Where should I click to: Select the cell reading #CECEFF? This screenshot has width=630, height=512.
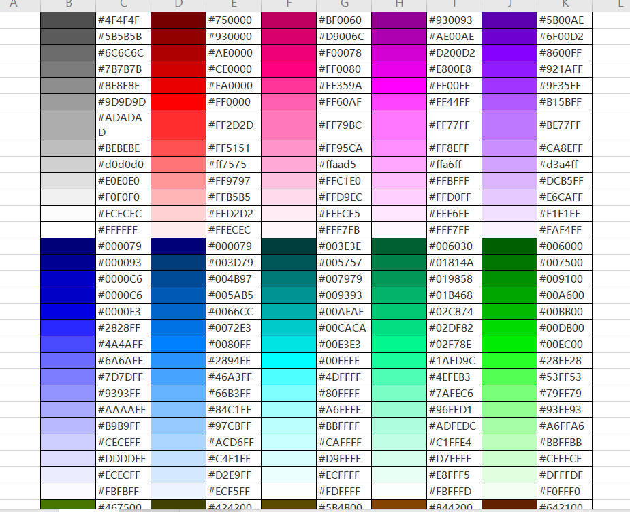coord(123,442)
